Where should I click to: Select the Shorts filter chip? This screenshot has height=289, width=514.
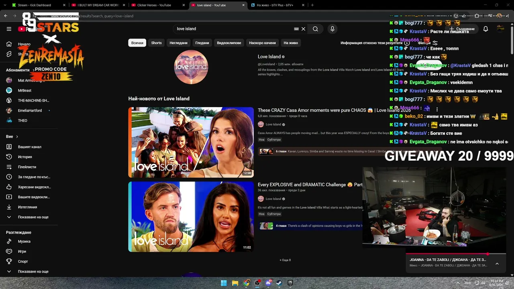pos(156,43)
